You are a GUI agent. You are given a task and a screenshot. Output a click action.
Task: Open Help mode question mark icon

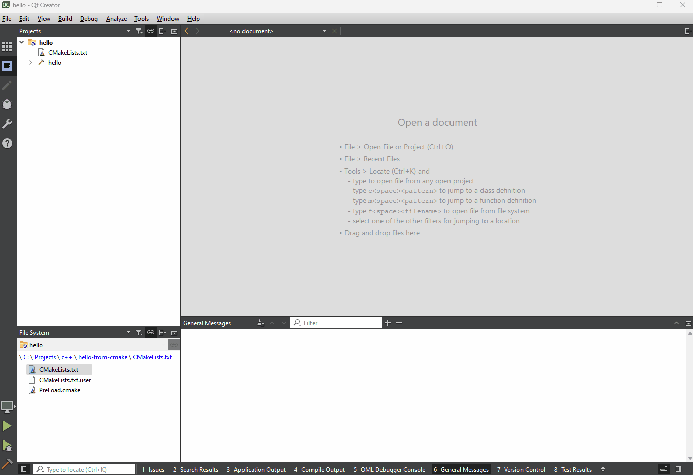coord(7,143)
